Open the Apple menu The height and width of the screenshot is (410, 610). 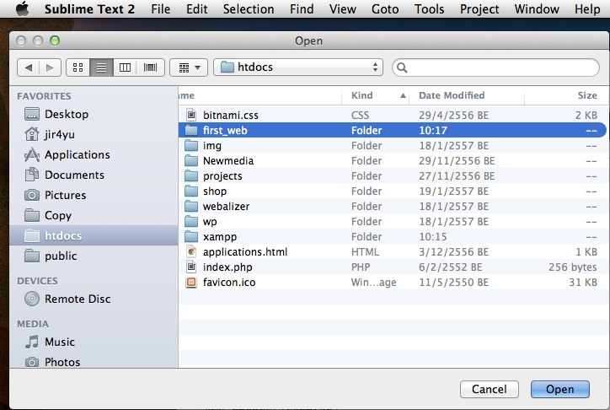23,8
